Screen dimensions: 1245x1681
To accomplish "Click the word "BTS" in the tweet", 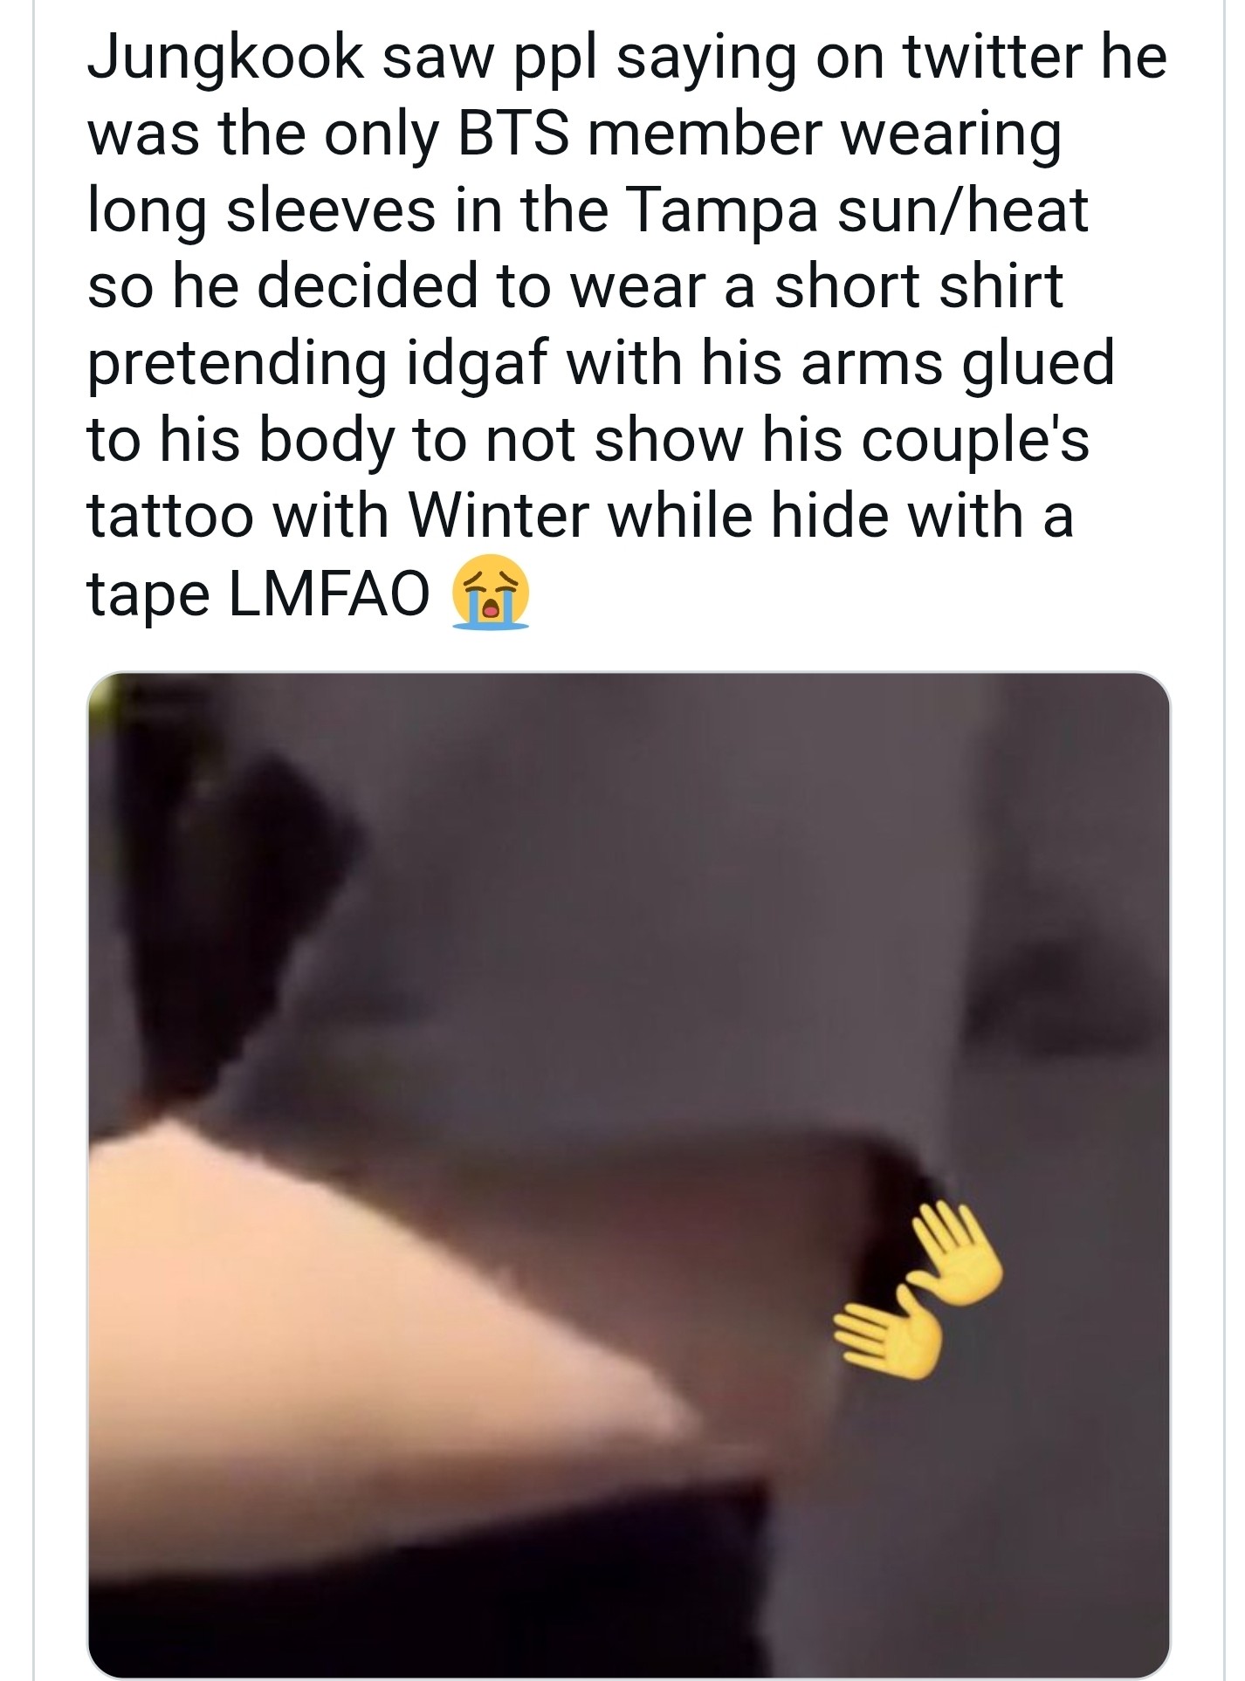I will [x=514, y=134].
